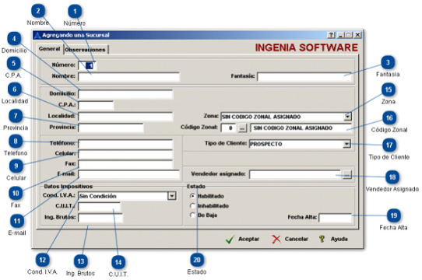Expand the Cond. I.V.A. dropdown
This screenshot has width=422, height=280.
pos(172,196)
